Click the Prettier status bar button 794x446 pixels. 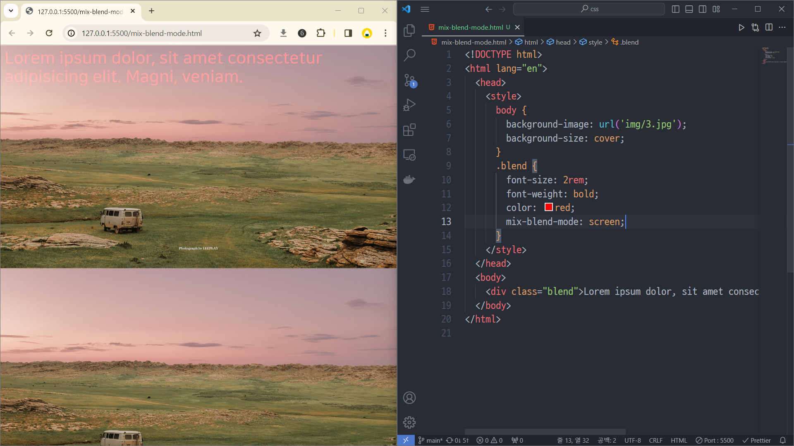pyautogui.click(x=756, y=440)
